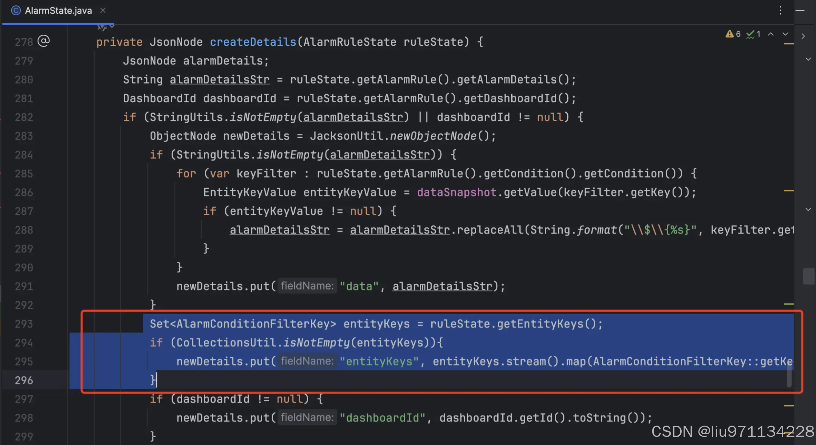
Task: Expand the dropdown arrow next to author inlay
Action: 112,27
